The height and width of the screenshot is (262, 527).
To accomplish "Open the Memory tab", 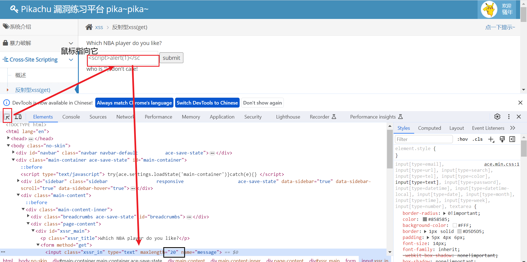I will pyautogui.click(x=191, y=117).
